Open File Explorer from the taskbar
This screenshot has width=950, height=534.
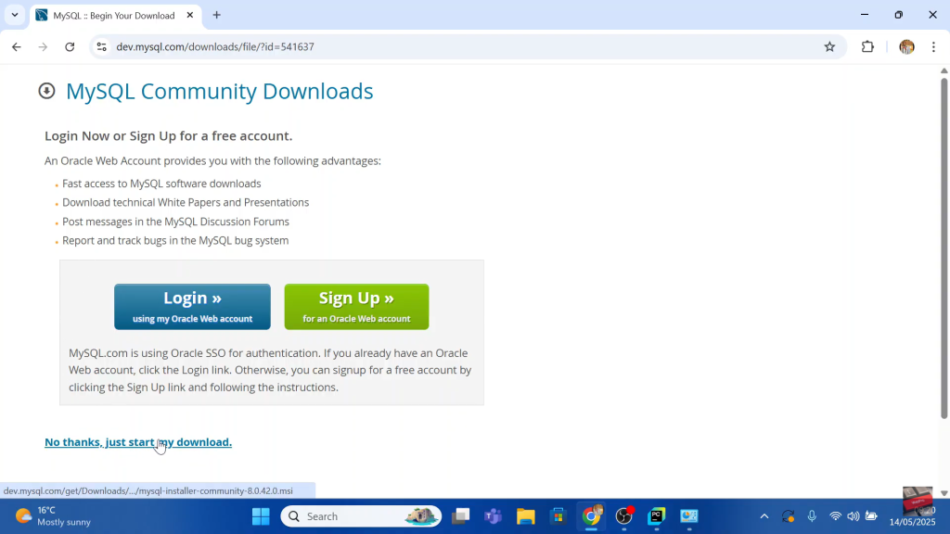click(x=525, y=516)
